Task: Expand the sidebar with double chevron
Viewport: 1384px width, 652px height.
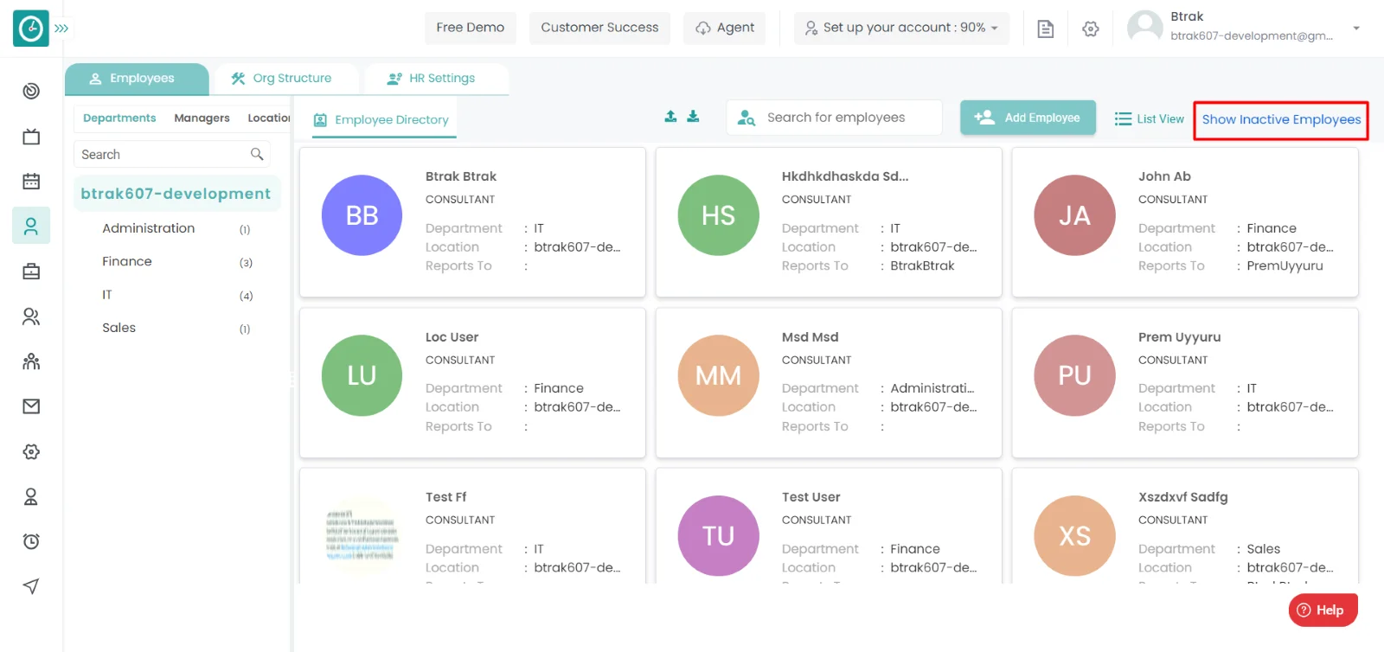Action: [61, 29]
